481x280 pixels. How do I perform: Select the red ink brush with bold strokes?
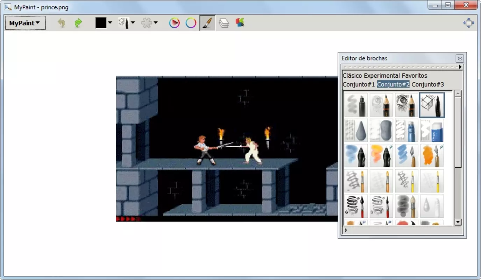[x=356, y=206]
